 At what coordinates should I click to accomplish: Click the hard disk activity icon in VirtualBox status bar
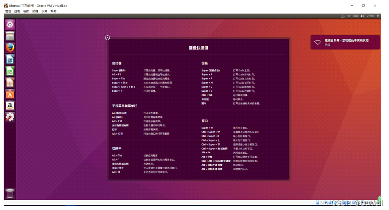click(x=318, y=203)
